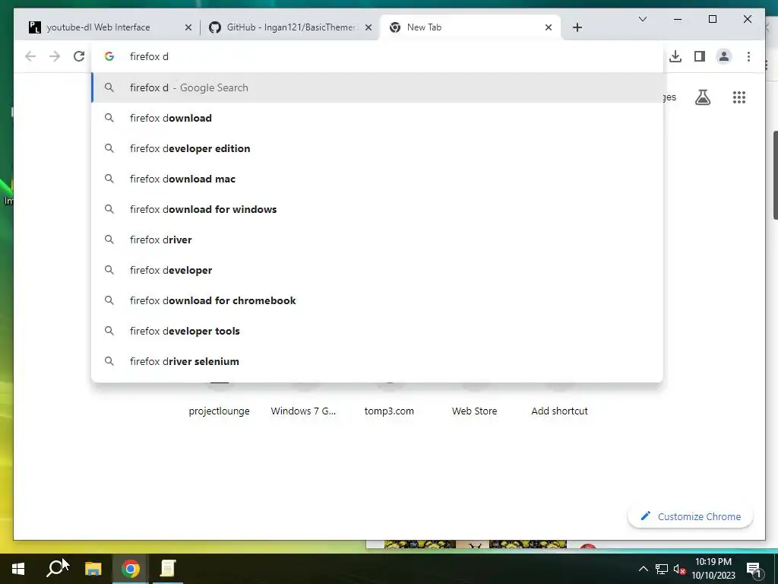The image size is (778, 584).
Task: Click the muted volume tray icon
Action: click(679, 569)
